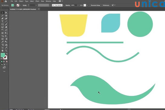Click the Preferences button
Screen dimensions: 165x110
pyautogui.click(x=106, y=5)
